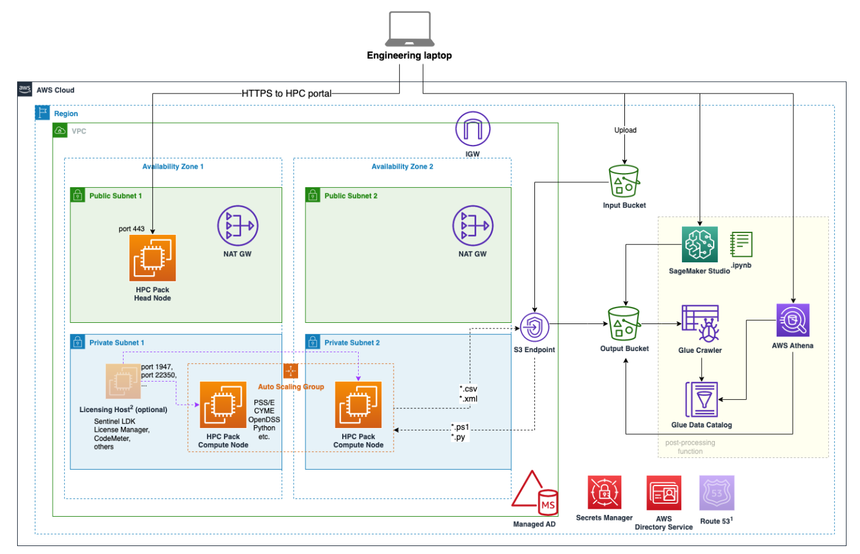Select the Secrets Manager icon
This screenshot has height=554, width=860.
tap(605, 492)
